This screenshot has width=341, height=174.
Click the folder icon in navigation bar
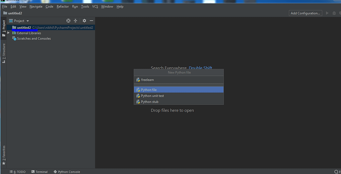(x=5, y=13)
